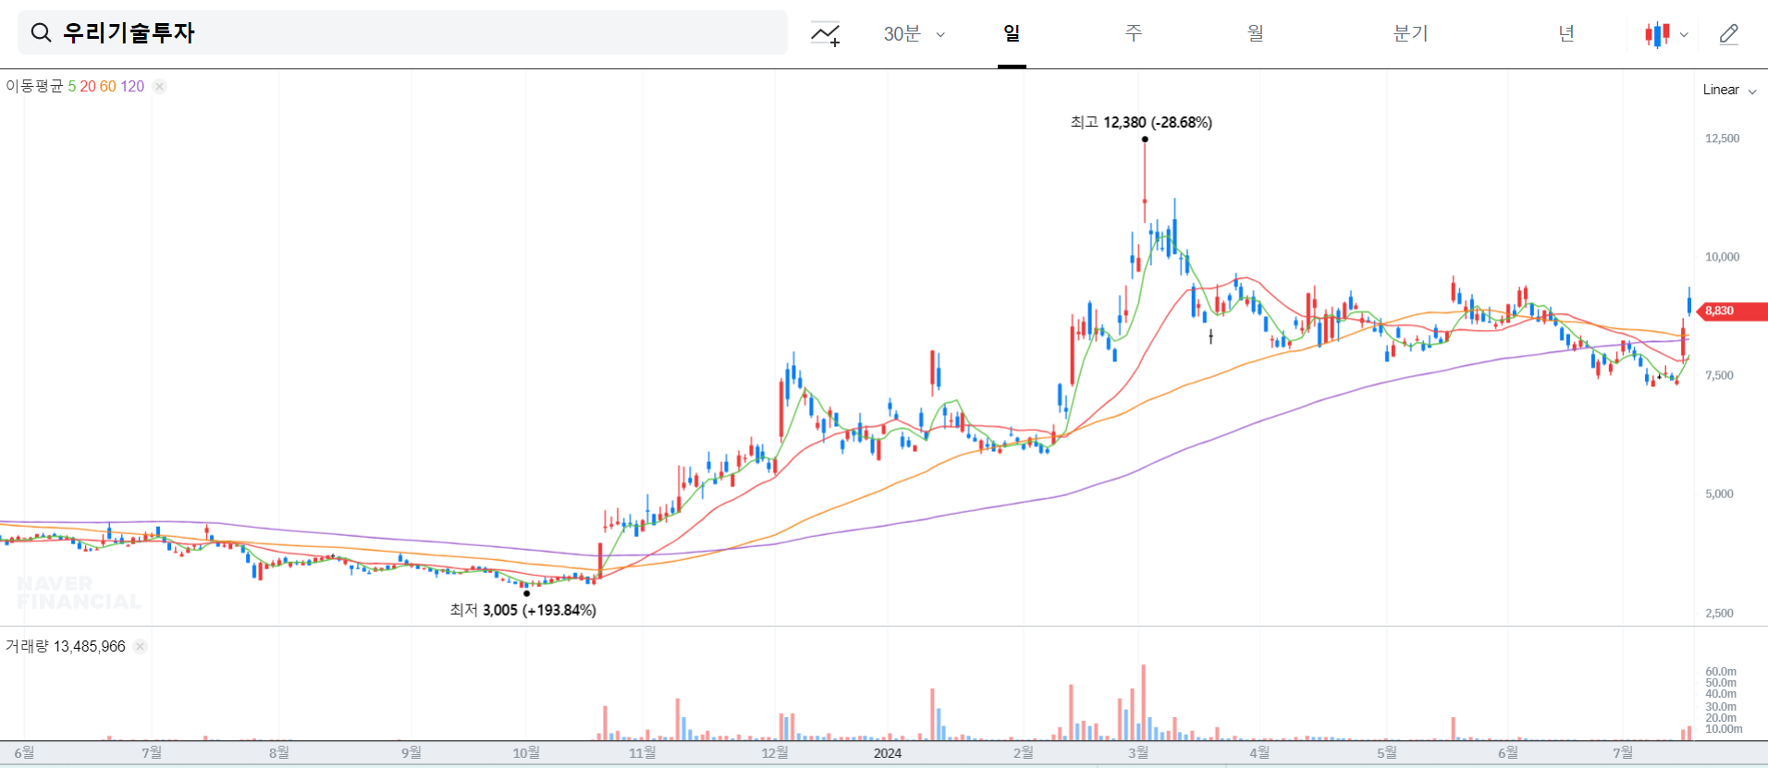1768x768 pixels.
Task: Click the 12월 time axis label
Action: tap(775, 753)
